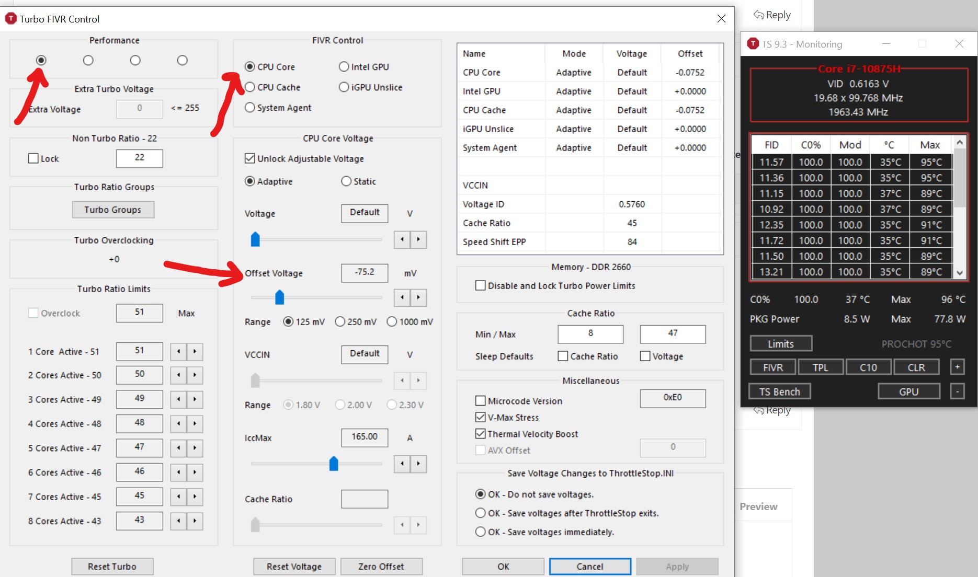Select the CPU Core row in voltage table
The height and width of the screenshot is (577, 978).
coord(590,72)
